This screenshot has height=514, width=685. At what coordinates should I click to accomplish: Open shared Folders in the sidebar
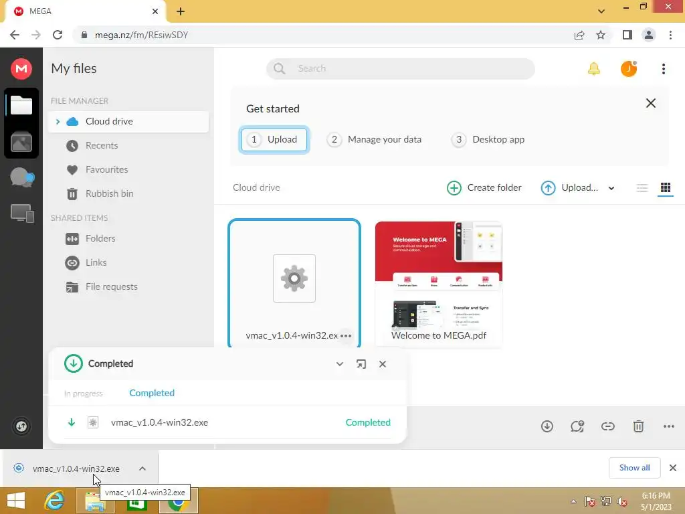click(90, 239)
